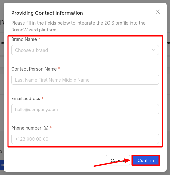Click the partially hidden blue background button
The image size is (170, 175).
2,165
